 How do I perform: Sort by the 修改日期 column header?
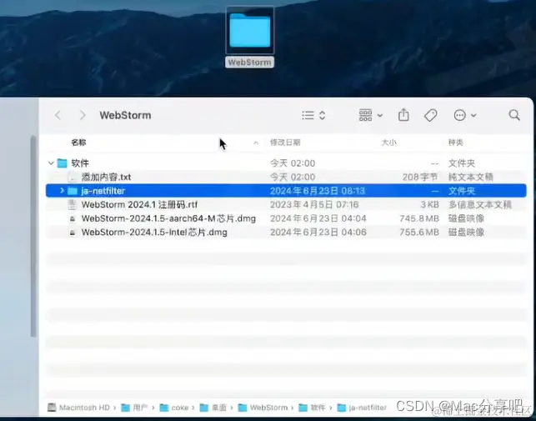coord(285,143)
